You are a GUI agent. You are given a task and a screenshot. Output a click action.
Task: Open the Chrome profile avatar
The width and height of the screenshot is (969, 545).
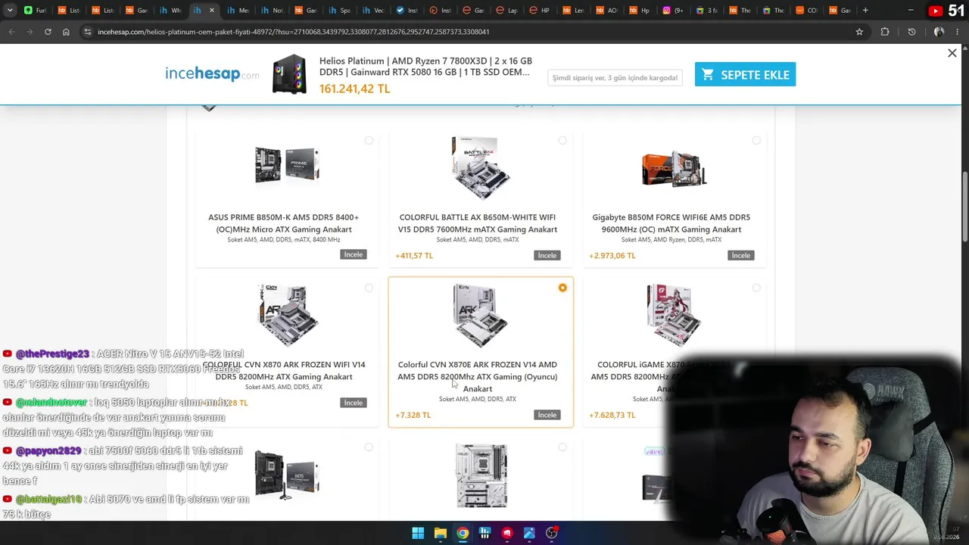[x=939, y=32]
